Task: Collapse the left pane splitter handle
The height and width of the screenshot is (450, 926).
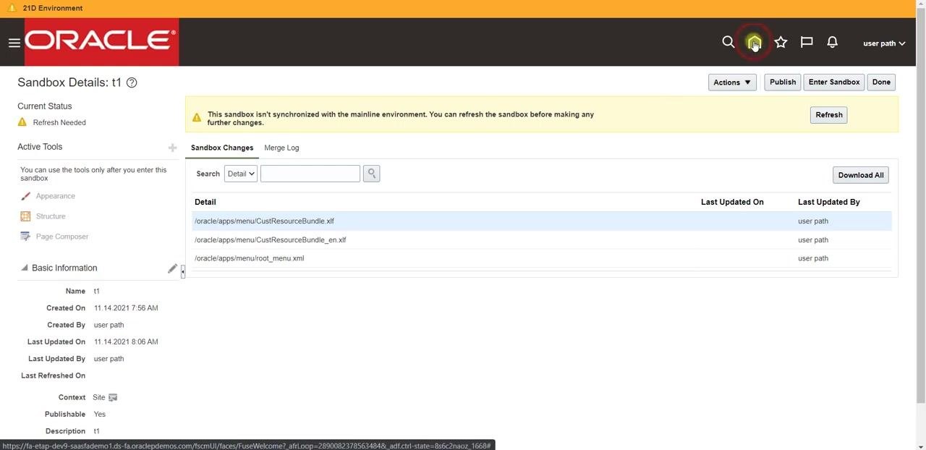Action: click(x=182, y=271)
